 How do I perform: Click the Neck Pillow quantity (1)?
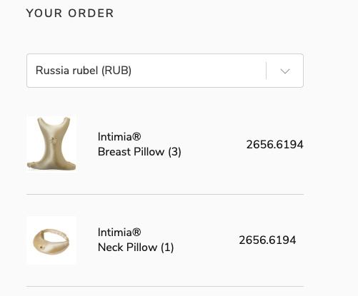[167, 247]
